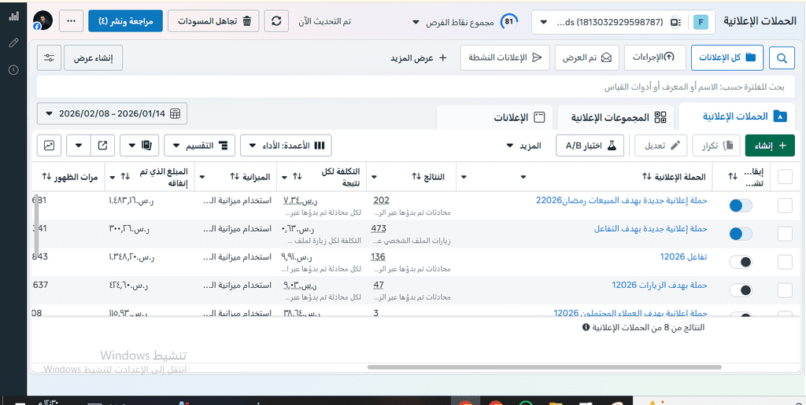Open campaign link تفاعل 12026

(684, 256)
